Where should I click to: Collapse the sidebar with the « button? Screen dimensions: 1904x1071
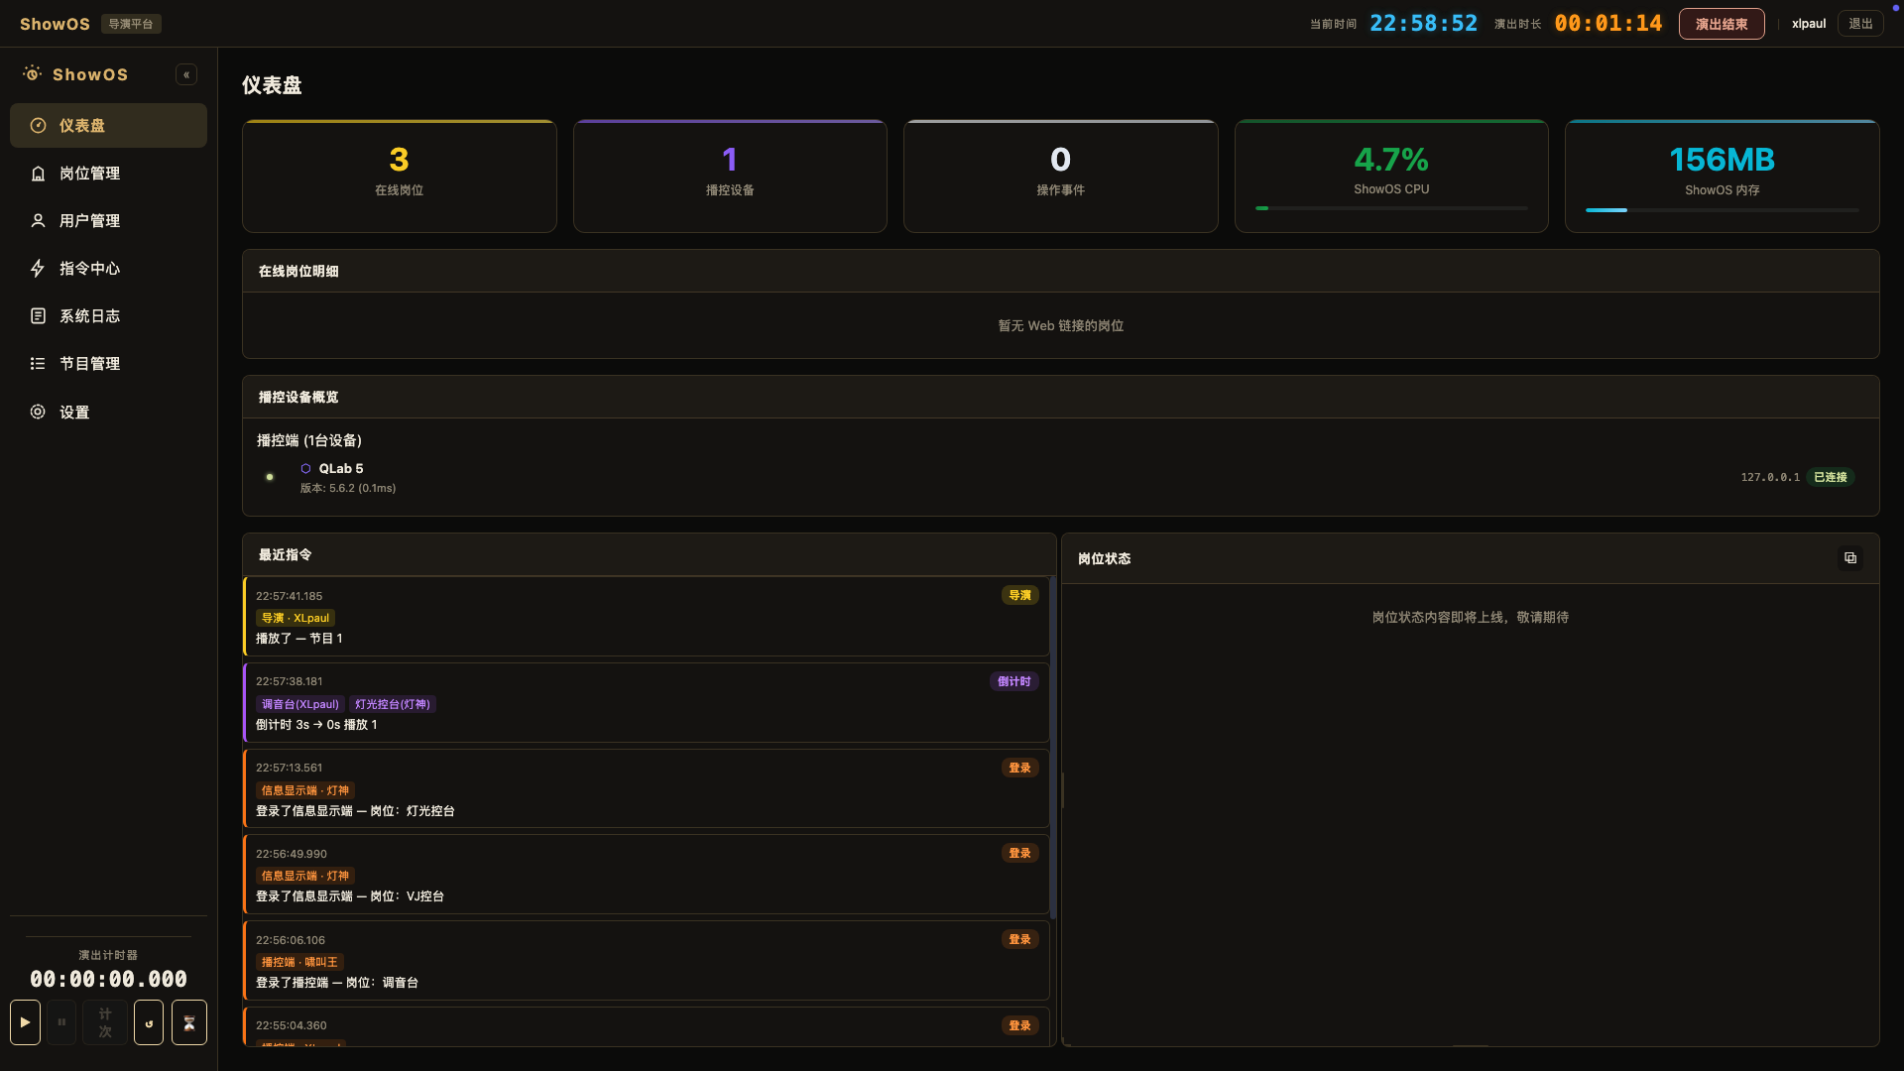[186, 74]
